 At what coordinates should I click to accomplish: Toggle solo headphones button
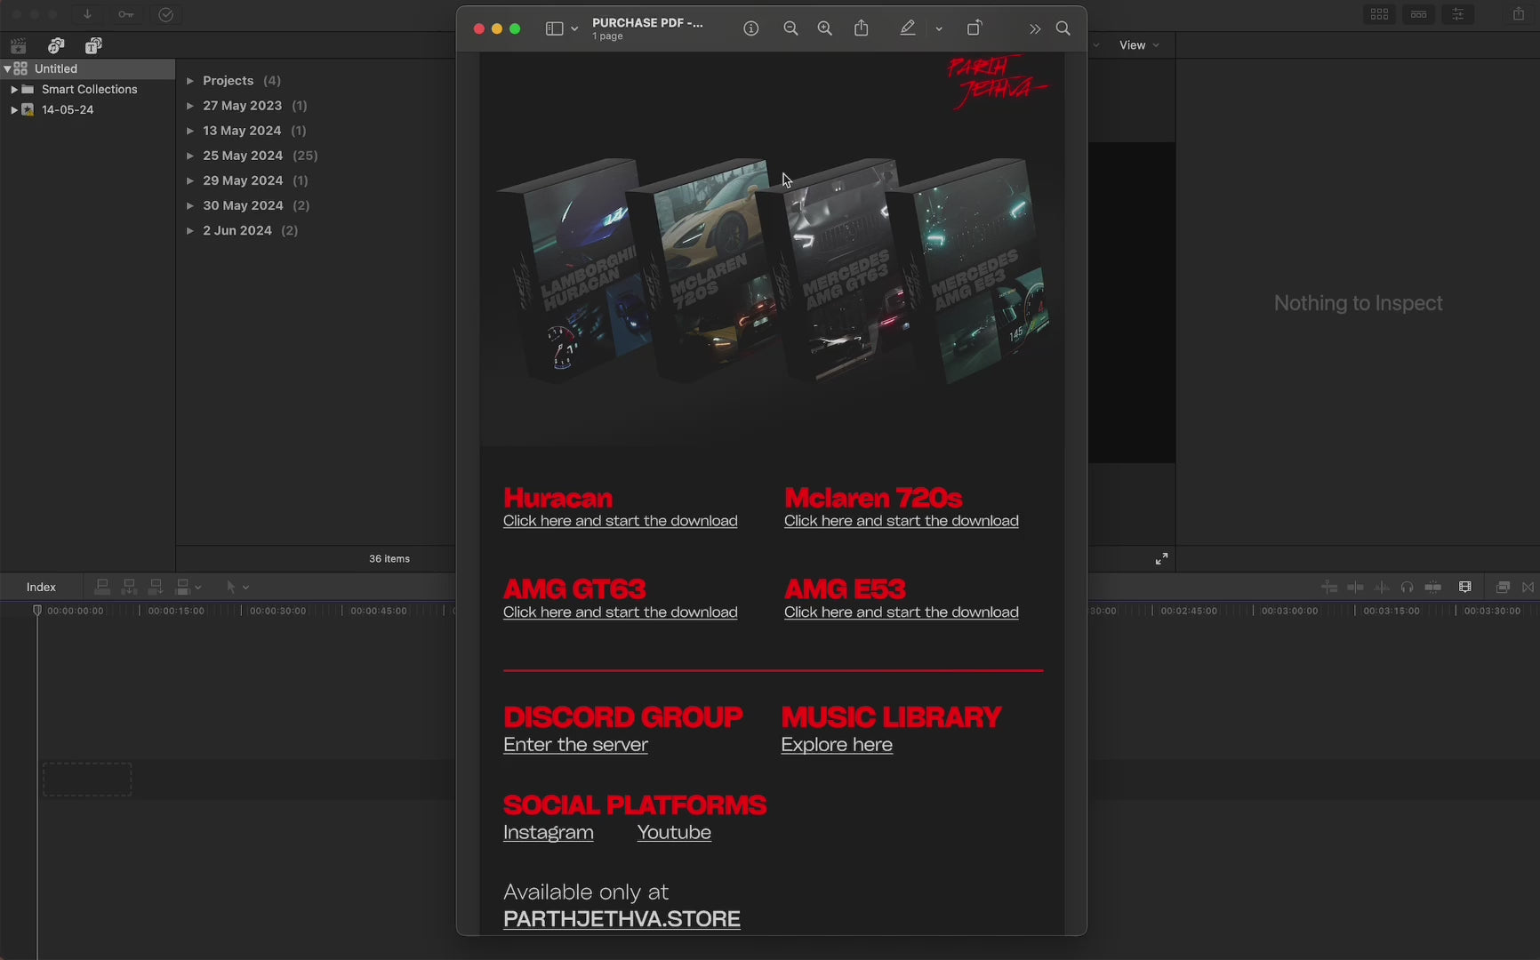pyautogui.click(x=1407, y=587)
